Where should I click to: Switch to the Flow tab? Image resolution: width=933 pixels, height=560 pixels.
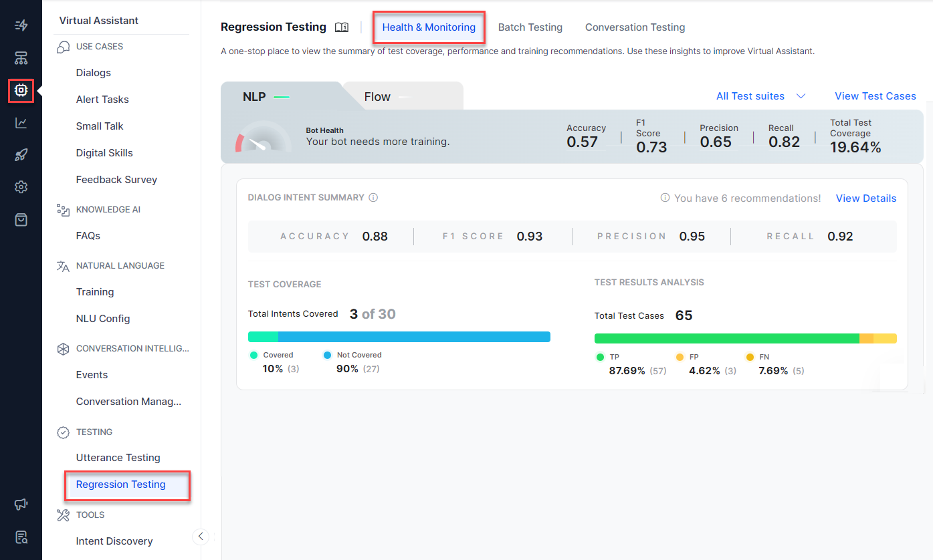pyautogui.click(x=377, y=97)
